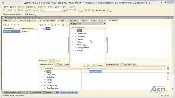Screen dimensions: 175x98
Task: Open the Документы menu
Action: pos(42,7)
